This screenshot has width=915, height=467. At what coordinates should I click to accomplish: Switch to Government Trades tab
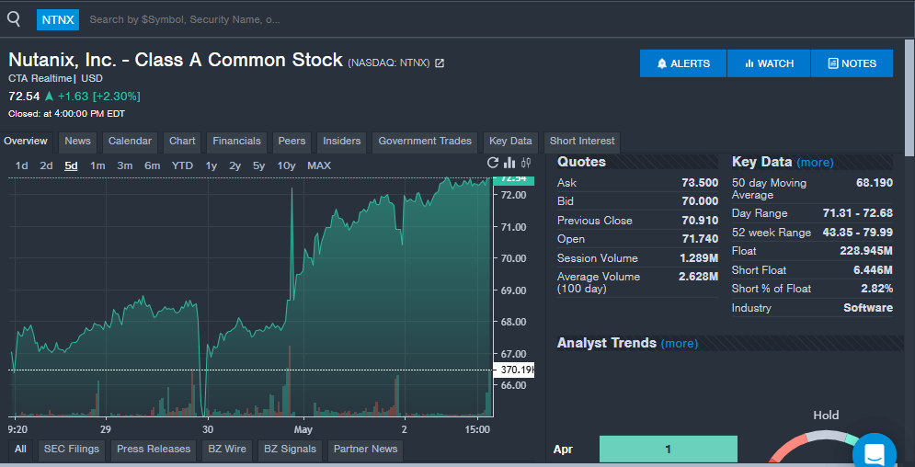425,141
